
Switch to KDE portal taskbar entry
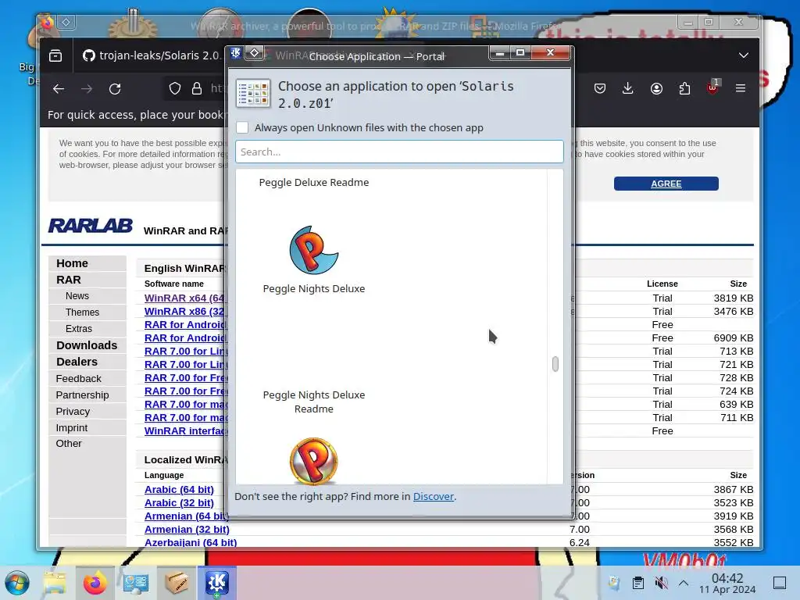click(217, 583)
